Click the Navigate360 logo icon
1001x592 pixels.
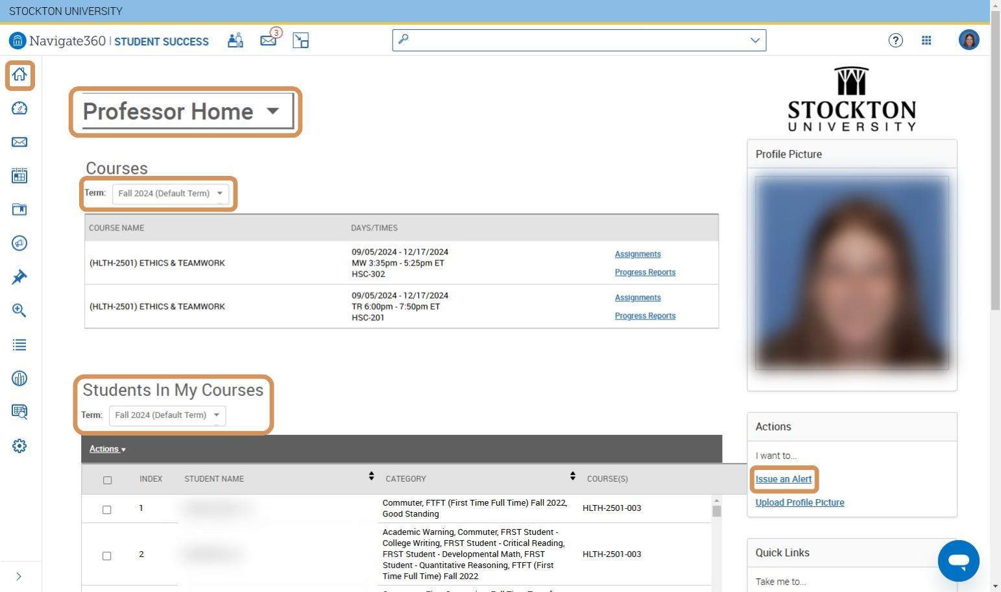click(x=18, y=40)
